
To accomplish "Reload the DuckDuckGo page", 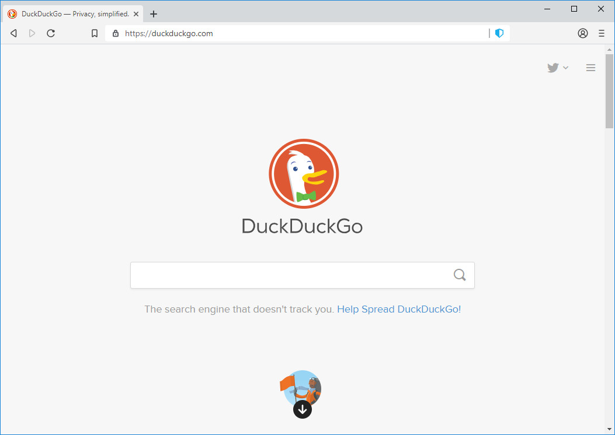I will pyautogui.click(x=51, y=33).
